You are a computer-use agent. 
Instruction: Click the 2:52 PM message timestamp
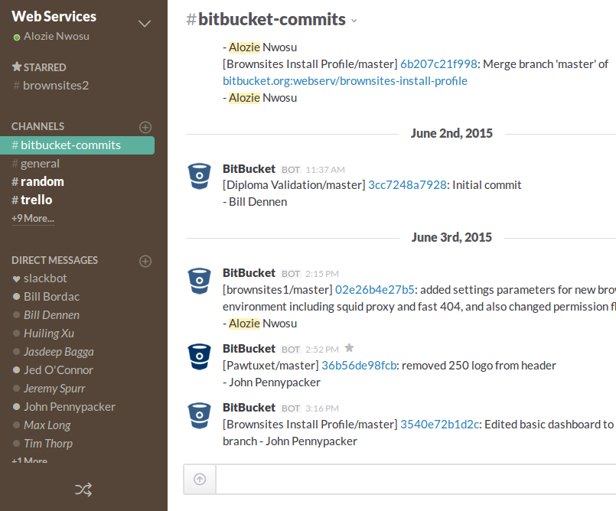coord(322,350)
